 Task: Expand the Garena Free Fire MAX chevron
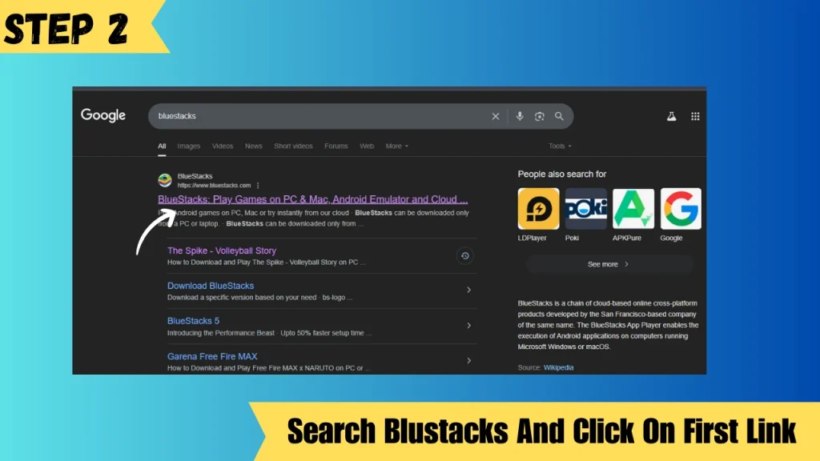point(468,360)
